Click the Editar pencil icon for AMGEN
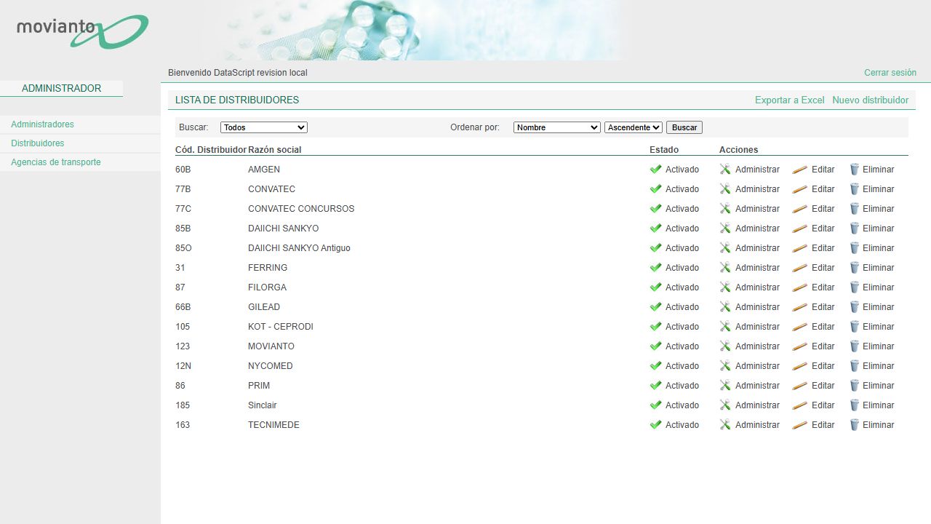931x524 pixels. coord(799,170)
